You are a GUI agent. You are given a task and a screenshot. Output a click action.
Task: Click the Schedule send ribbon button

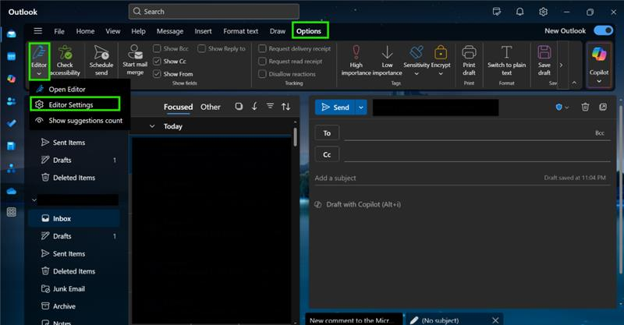pos(101,60)
